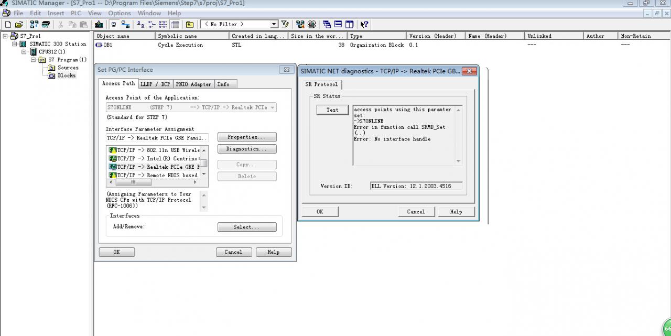Click the Interface Parameter Assignment text field

click(x=157, y=138)
